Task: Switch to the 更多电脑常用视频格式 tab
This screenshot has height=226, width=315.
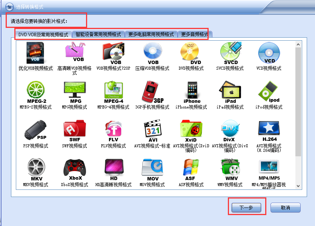Action: pos(151,35)
